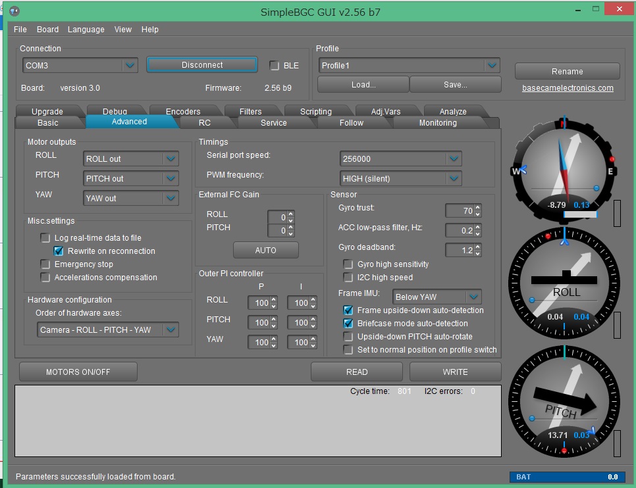Switch to the Monitoring tab
Screen dimensions: 636x488
coord(438,123)
